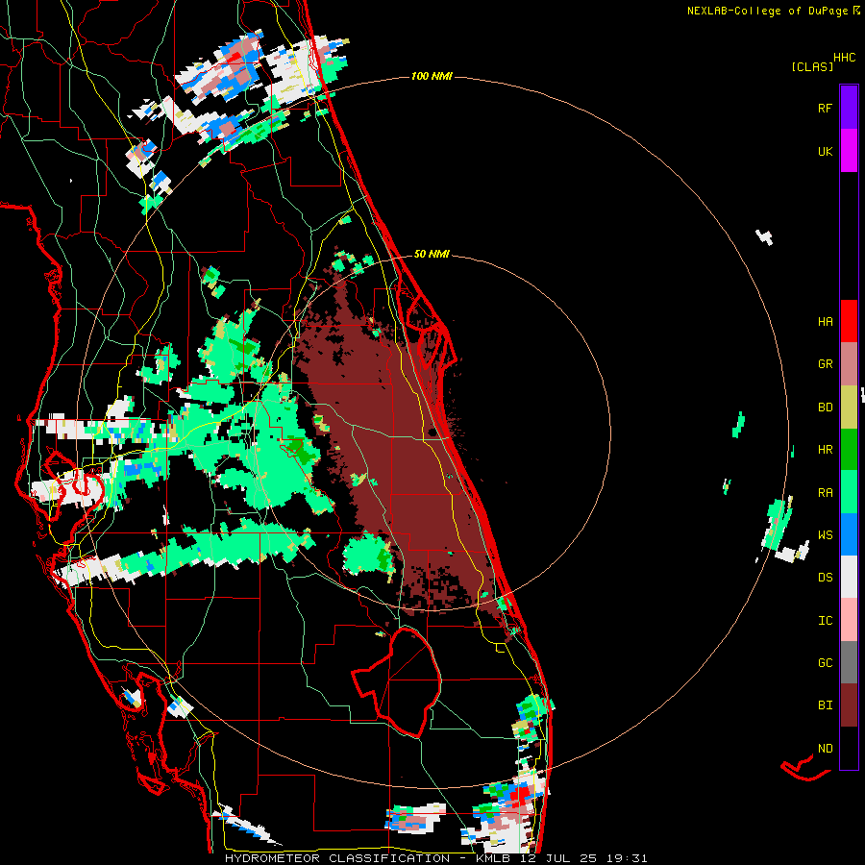The height and width of the screenshot is (865, 865).
Task: Click the blue WS legend color swatch
Action: (x=849, y=534)
